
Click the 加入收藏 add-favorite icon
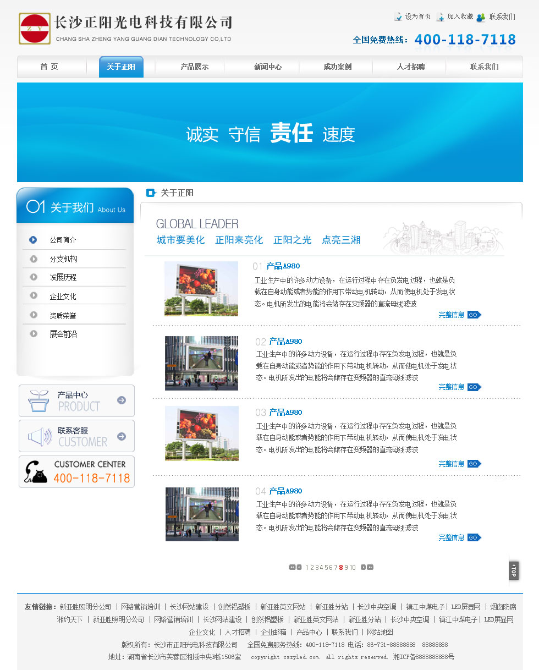click(440, 17)
